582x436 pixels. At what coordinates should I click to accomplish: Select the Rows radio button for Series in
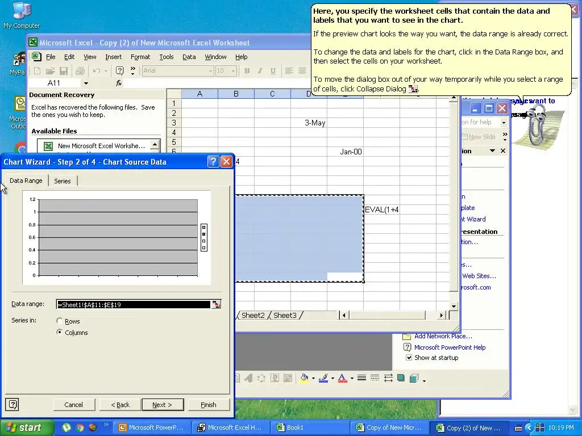point(59,321)
